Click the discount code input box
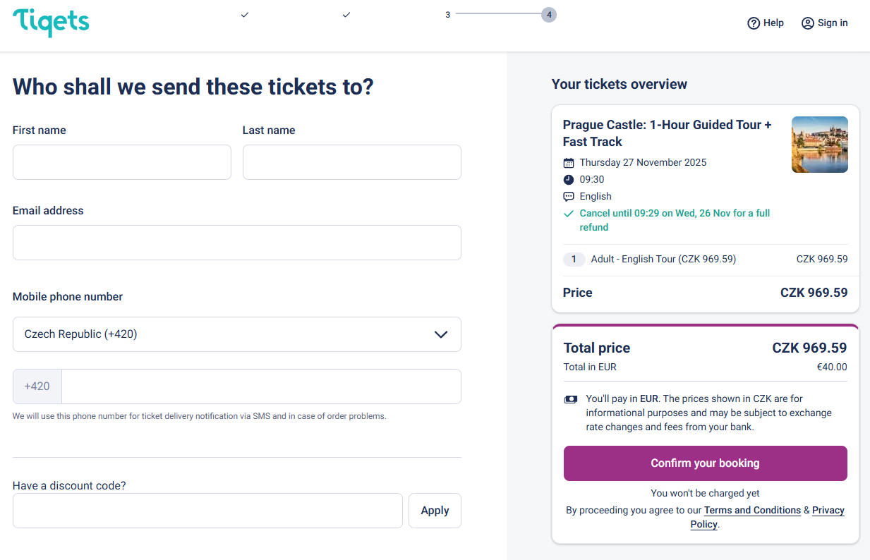Image resolution: width=870 pixels, height=560 pixels. click(207, 511)
